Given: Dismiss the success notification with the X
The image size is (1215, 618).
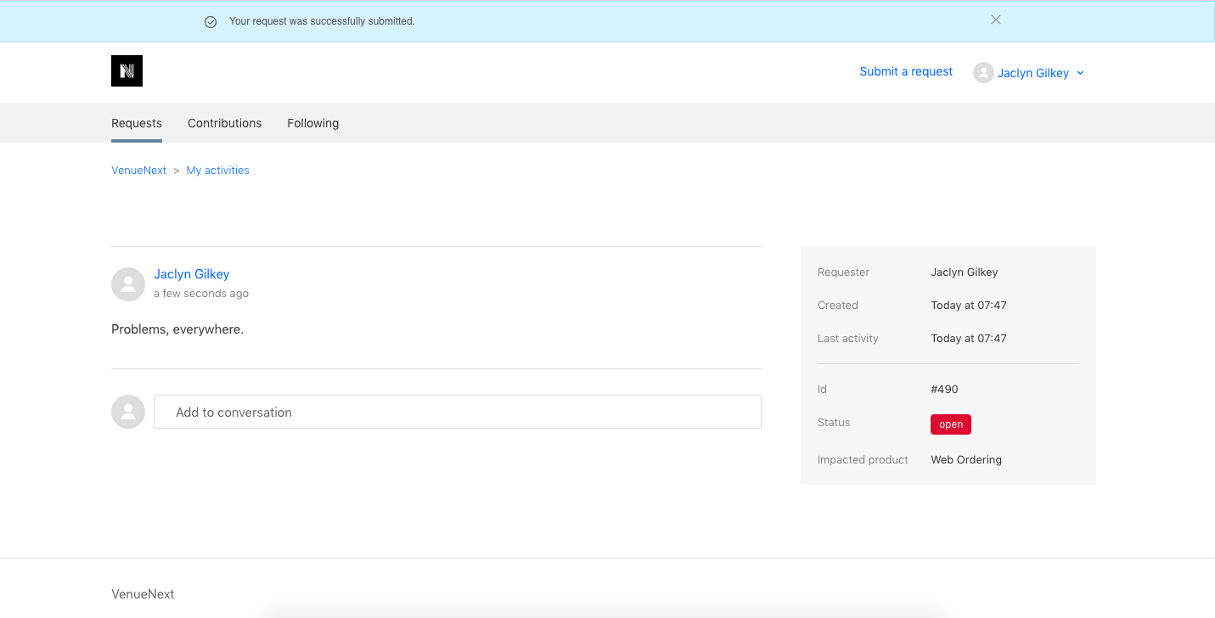Looking at the screenshot, I should pyautogui.click(x=996, y=20).
